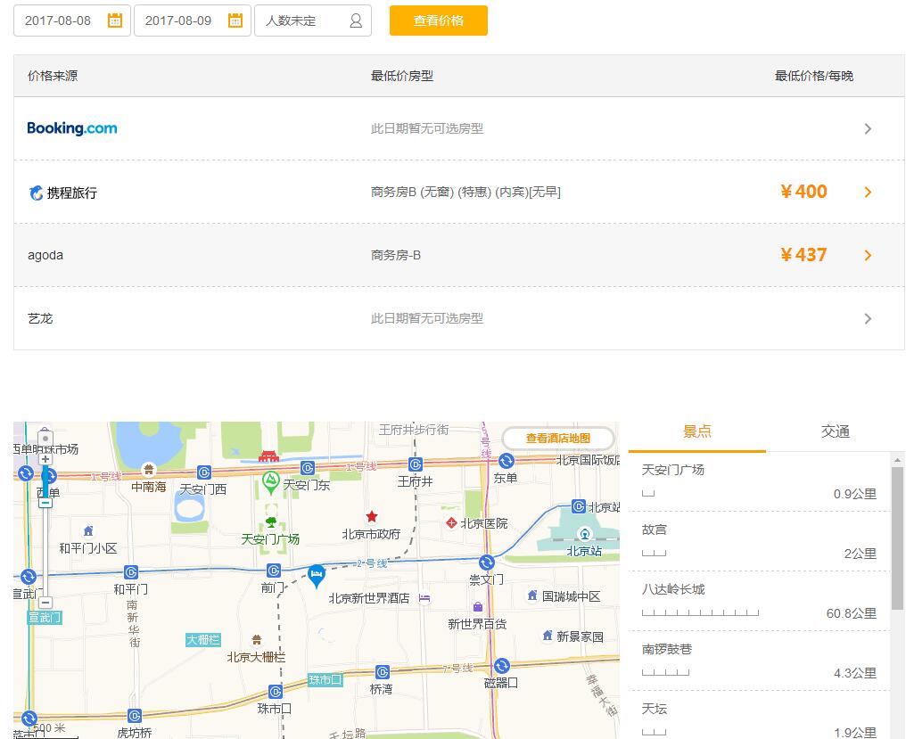Click the 新景家园 house icon
The height and width of the screenshot is (739, 906).
(548, 636)
